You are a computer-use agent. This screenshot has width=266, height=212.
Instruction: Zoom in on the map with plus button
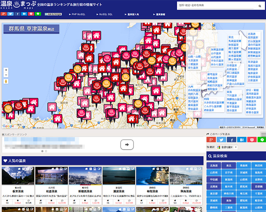coord(6,70)
